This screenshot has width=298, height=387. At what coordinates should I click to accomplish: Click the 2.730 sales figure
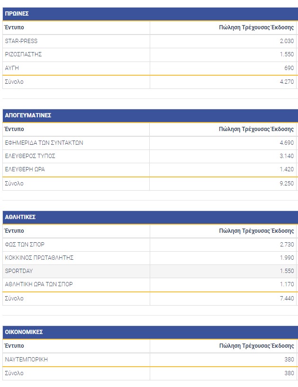(287, 245)
